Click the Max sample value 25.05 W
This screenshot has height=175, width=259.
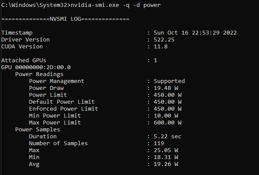tap(166, 150)
